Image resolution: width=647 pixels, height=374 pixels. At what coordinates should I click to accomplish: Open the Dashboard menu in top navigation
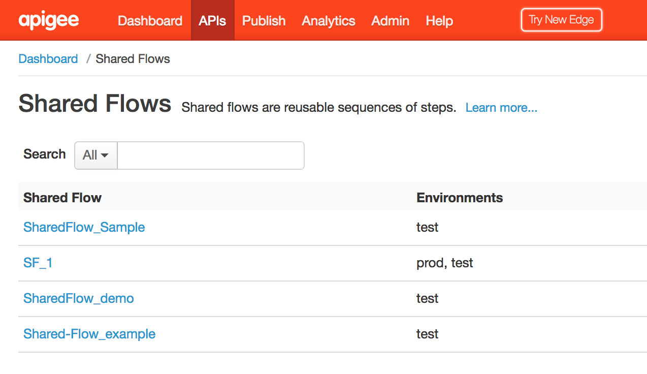[x=150, y=21]
